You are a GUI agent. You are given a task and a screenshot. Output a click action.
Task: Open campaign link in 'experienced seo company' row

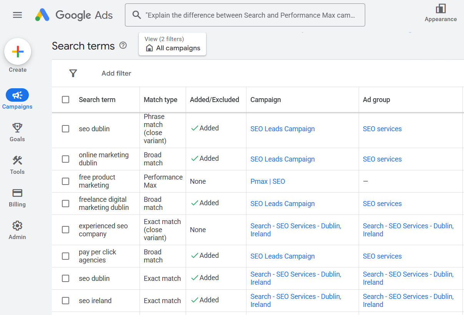click(x=296, y=230)
